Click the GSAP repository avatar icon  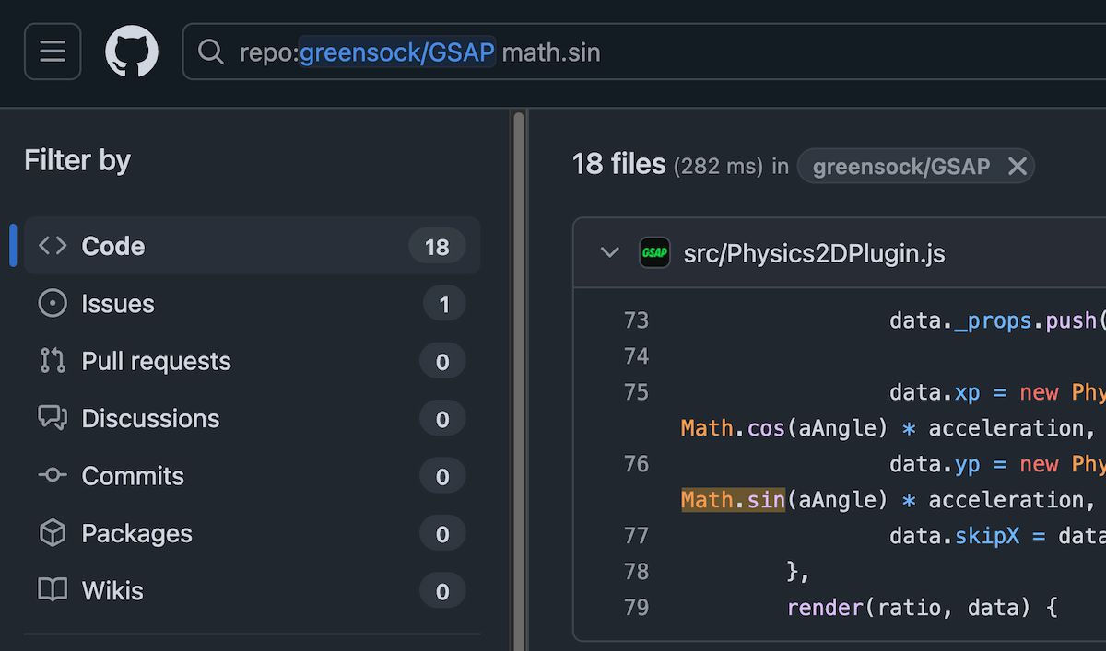click(x=654, y=253)
